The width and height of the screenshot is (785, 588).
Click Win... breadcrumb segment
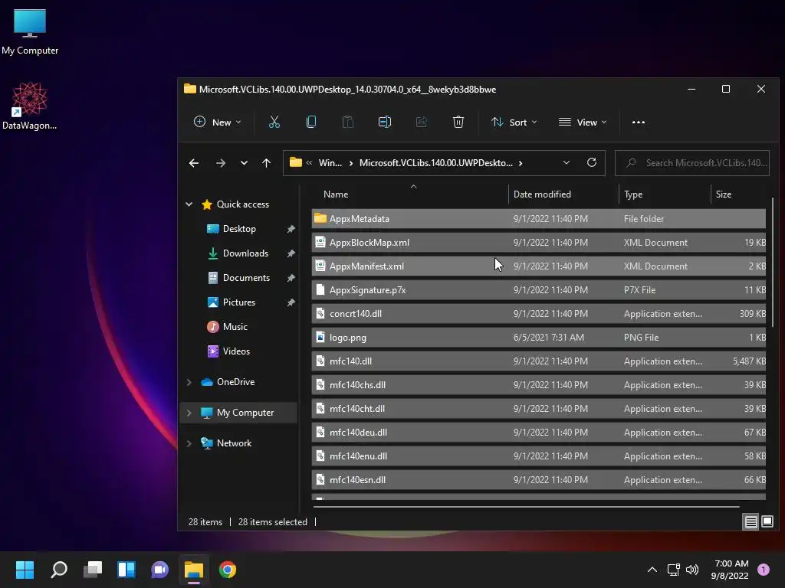(330, 163)
